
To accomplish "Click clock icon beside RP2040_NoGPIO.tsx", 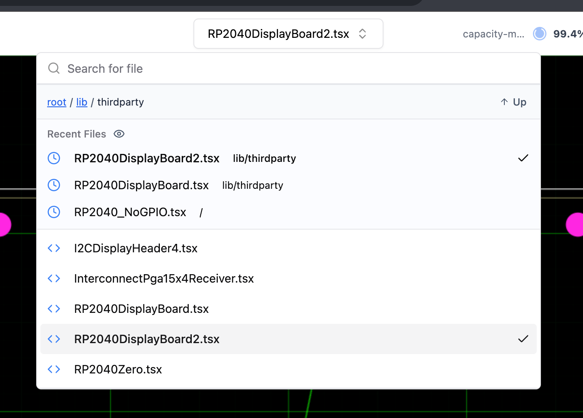I will click(54, 212).
